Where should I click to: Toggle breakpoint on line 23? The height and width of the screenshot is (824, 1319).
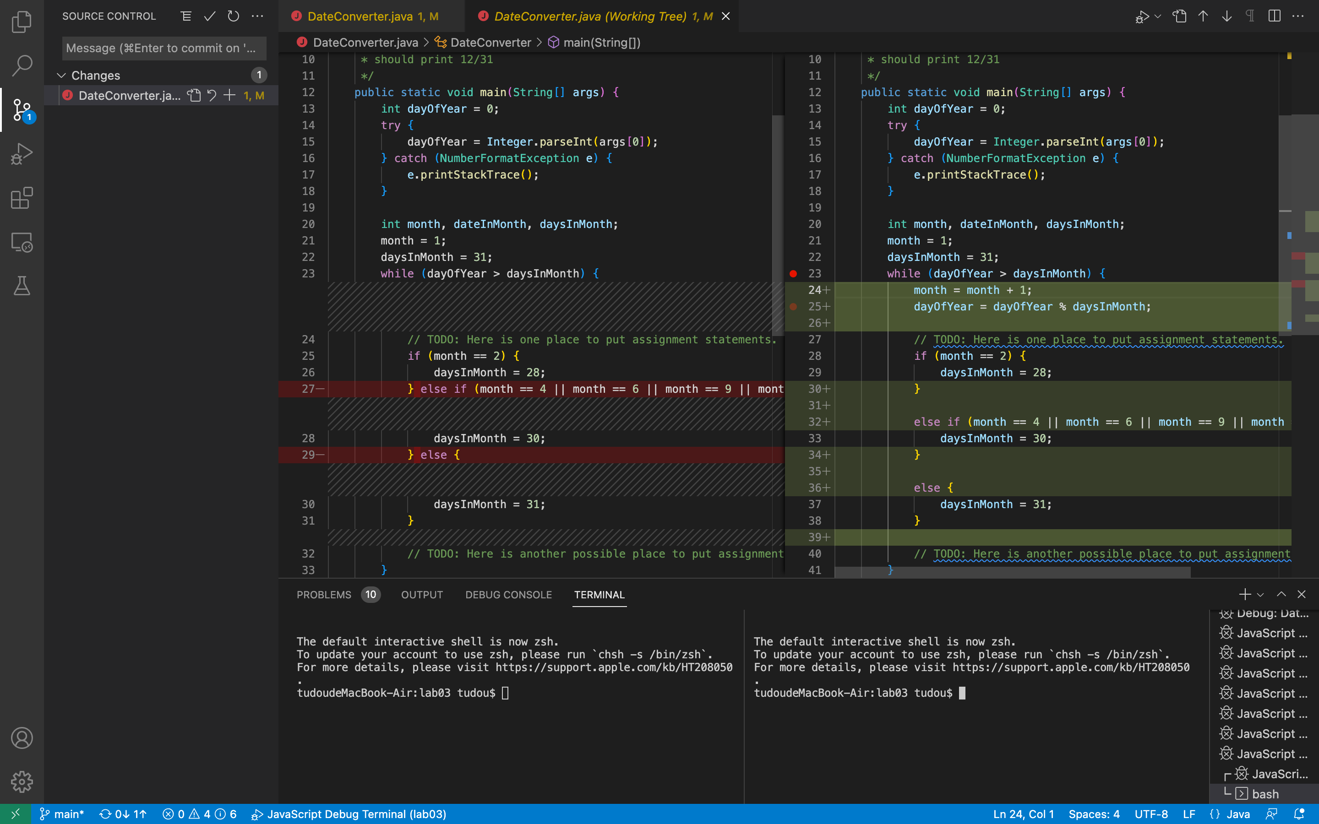tap(794, 274)
